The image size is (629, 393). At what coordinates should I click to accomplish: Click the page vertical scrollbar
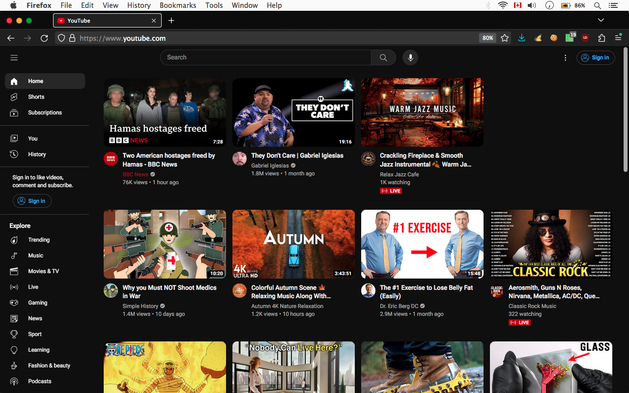(x=625, y=109)
